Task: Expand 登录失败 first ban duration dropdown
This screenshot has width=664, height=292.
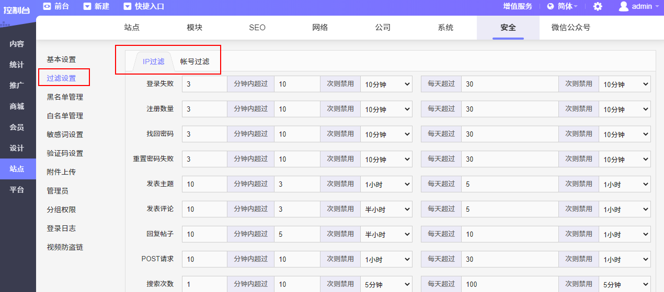Action: click(x=386, y=84)
